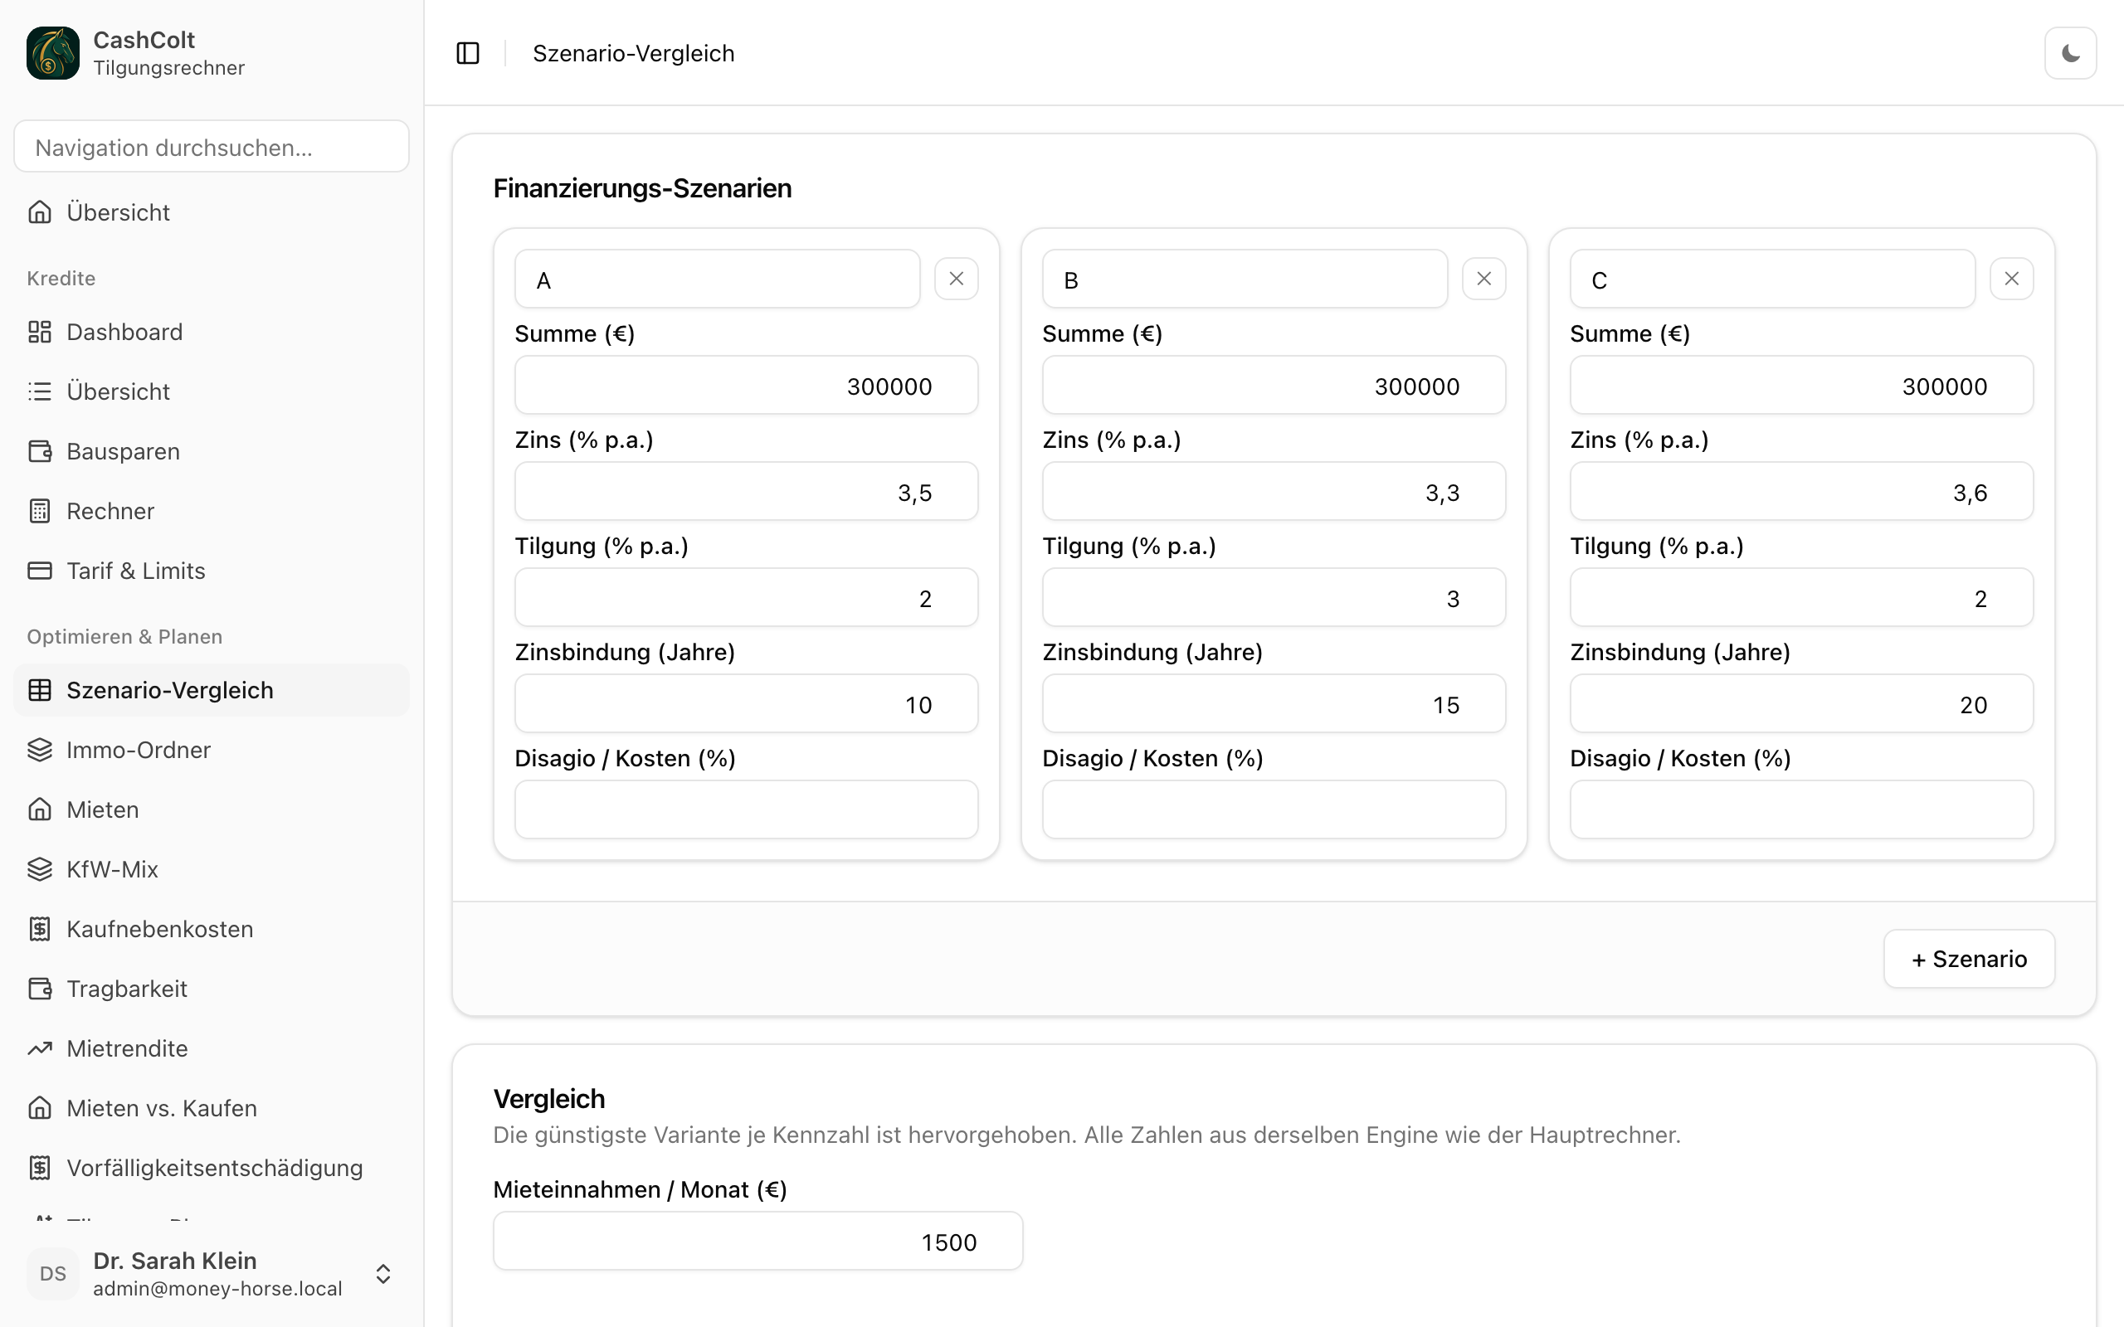Open Bausparen wallet icon in sidebar
Viewport: 2124px width, 1327px height.
tap(40, 451)
